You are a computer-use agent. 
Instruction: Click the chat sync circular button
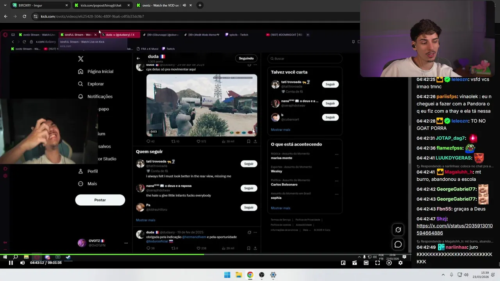[x=398, y=230]
